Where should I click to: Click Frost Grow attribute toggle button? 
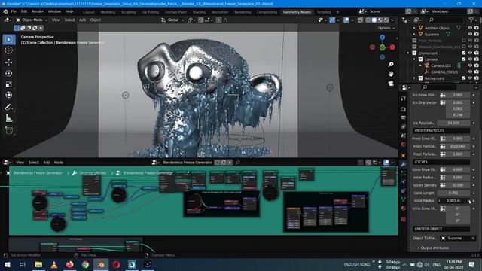point(442,139)
